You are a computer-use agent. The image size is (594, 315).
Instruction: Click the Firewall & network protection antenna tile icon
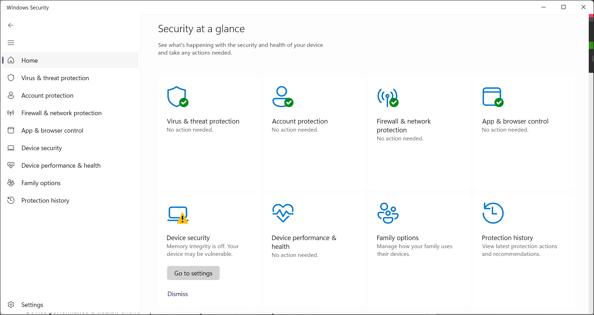388,97
